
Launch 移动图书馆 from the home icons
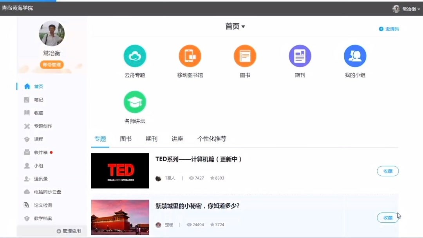point(190,55)
